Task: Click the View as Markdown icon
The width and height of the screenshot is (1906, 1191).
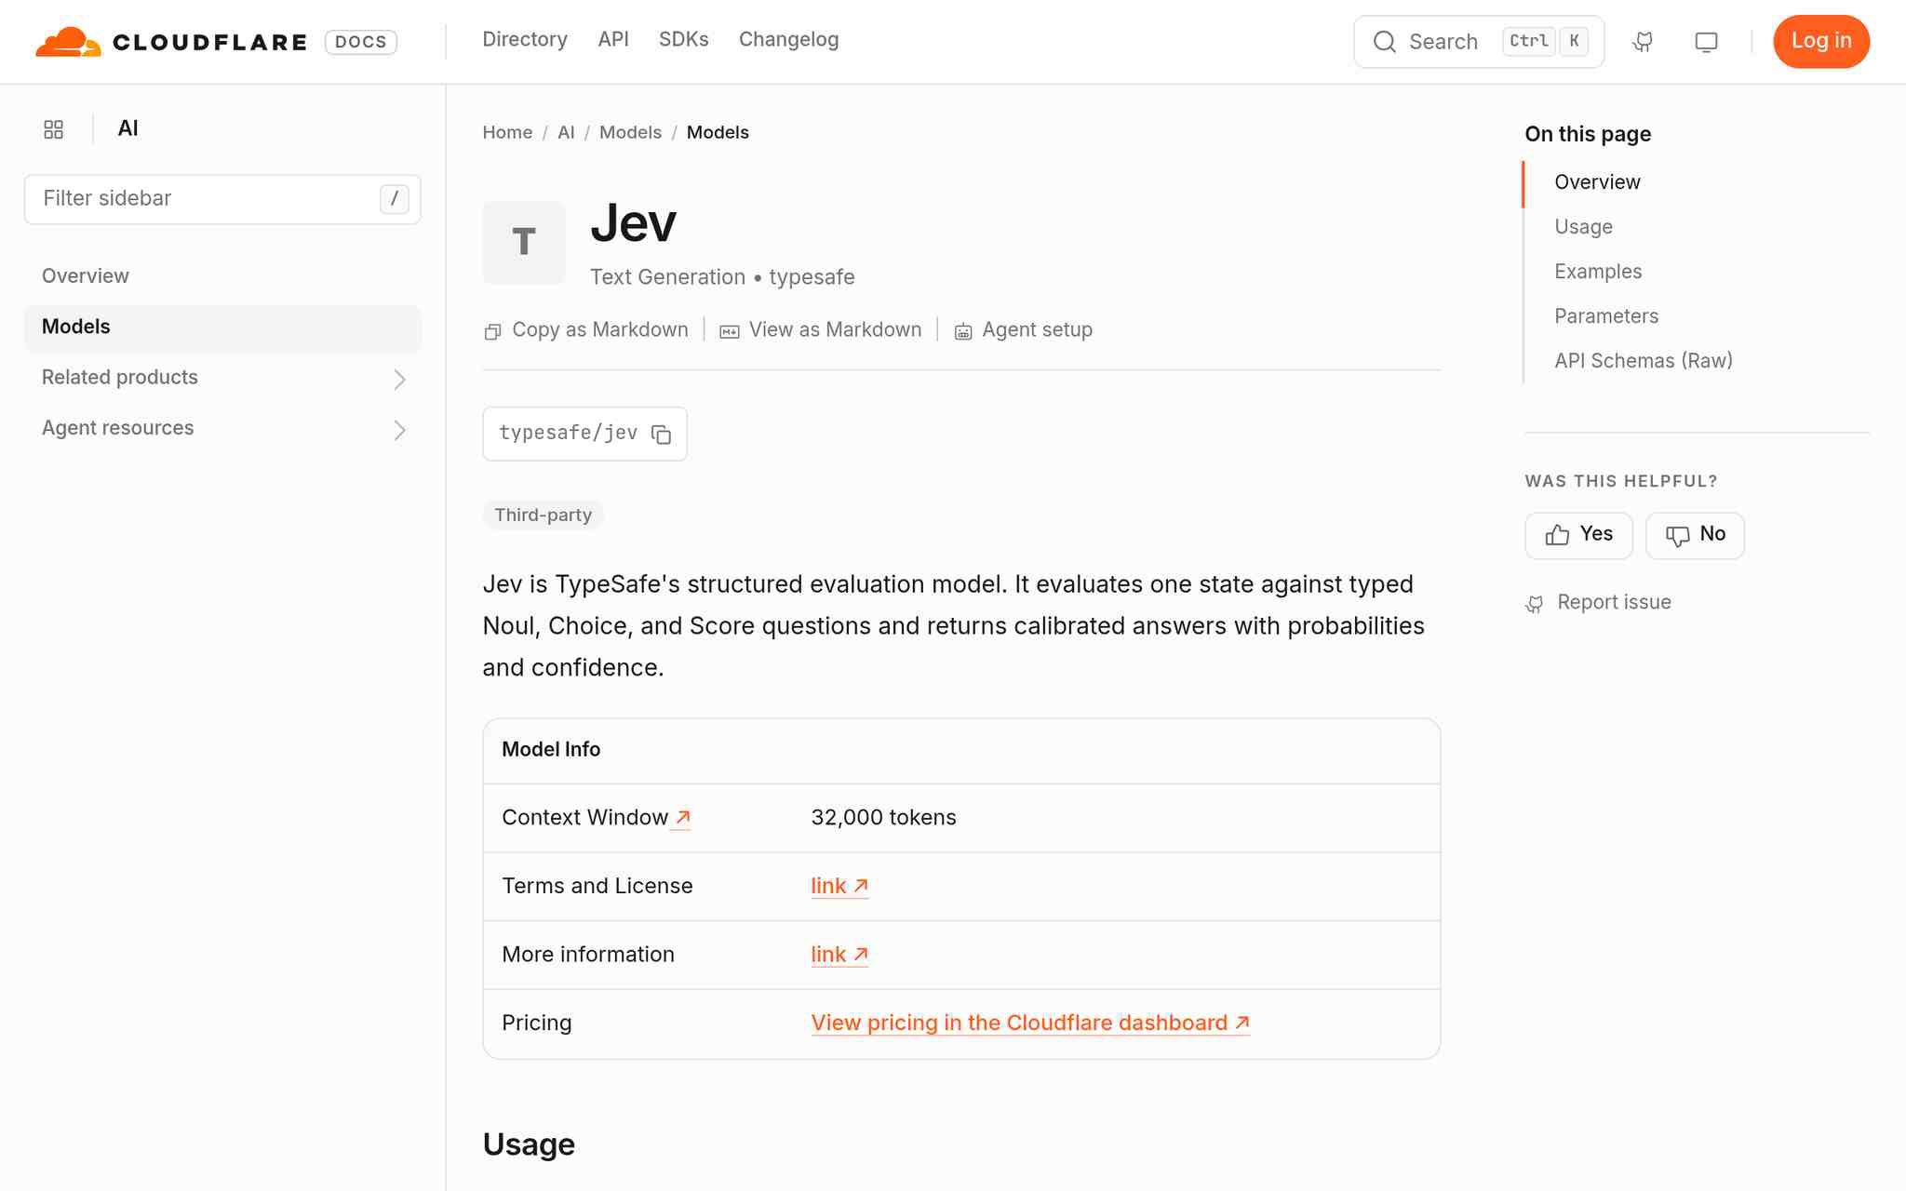Action: tap(730, 331)
